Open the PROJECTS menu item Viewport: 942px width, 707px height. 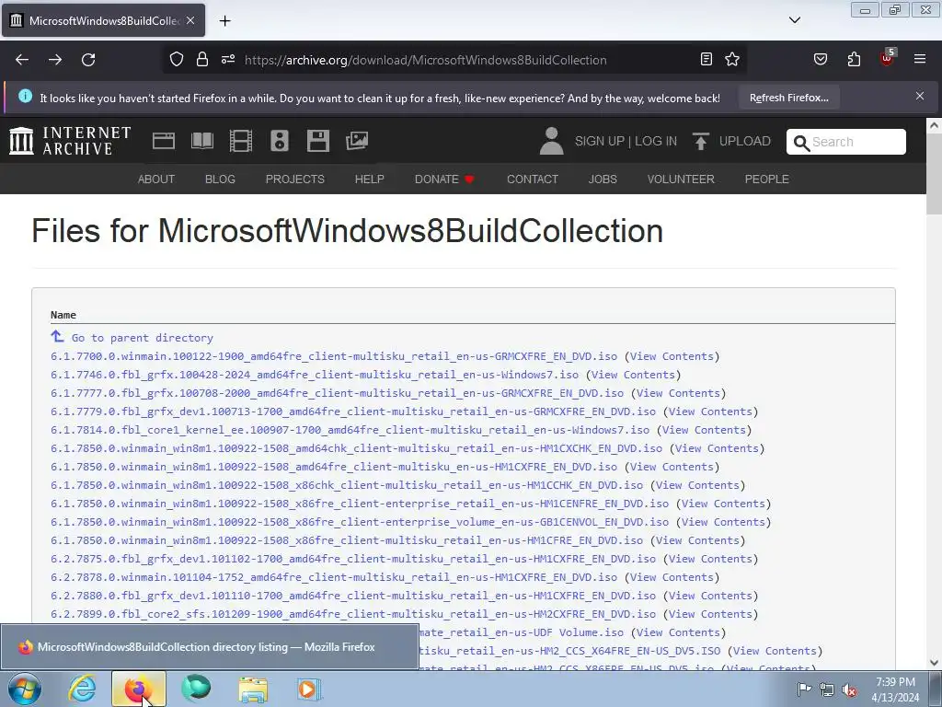pos(295,180)
